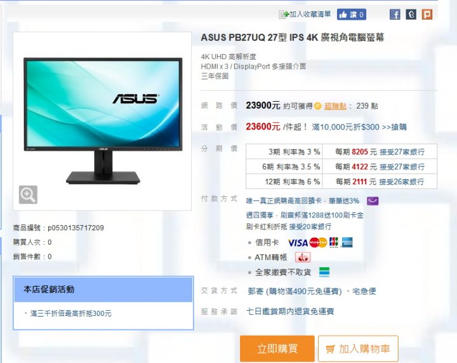
Task: Add item with 加入購物車 button
Action: pos(358,348)
